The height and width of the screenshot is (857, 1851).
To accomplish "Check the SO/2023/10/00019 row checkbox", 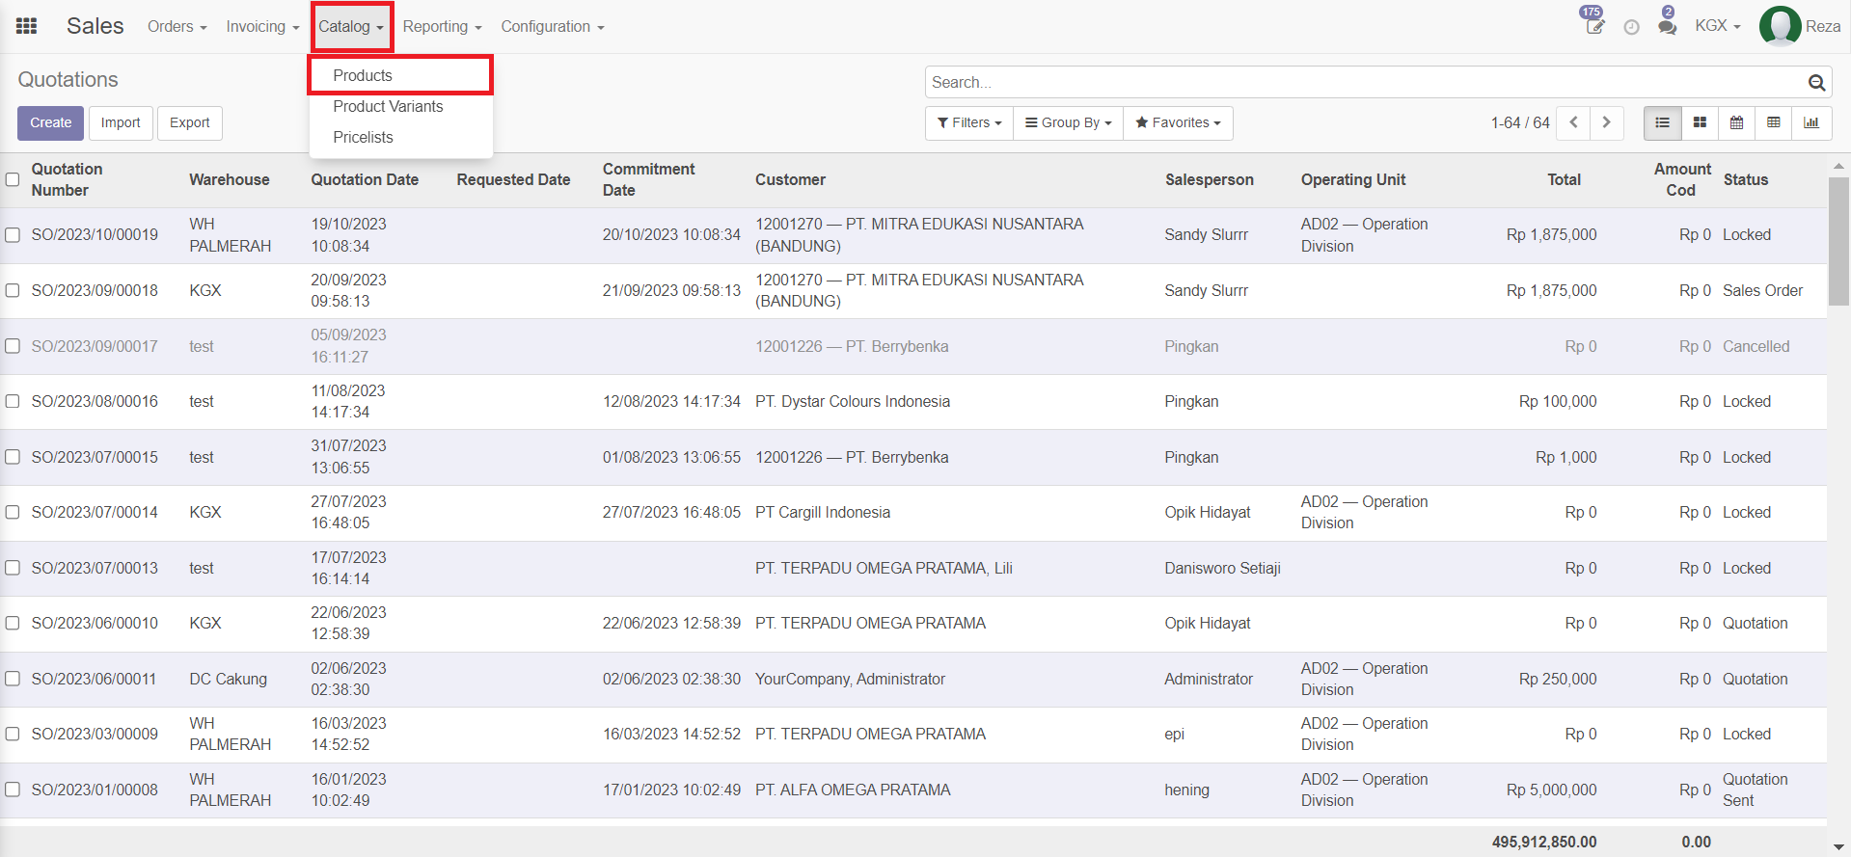I will coord(13,235).
